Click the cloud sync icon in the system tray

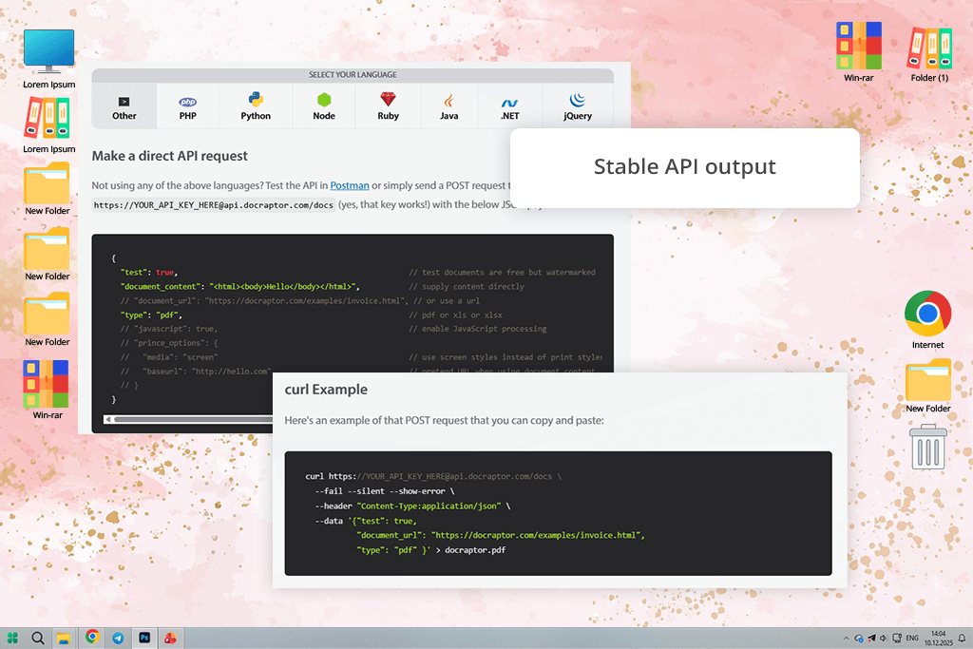pos(859,638)
